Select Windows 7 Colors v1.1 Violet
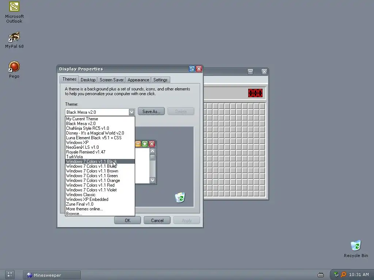Screen dimensions: 374x280 pyautogui.click(x=100, y=190)
